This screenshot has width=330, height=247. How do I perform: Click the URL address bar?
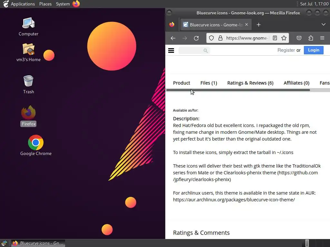click(247, 38)
